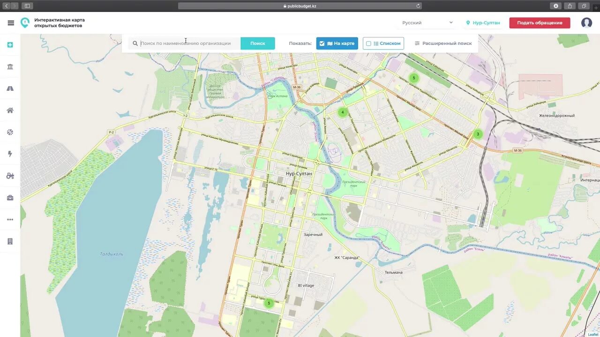Screen dimensions: 600x337
Task: Select the government institution sidebar category
Action: [x=10, y=66]
